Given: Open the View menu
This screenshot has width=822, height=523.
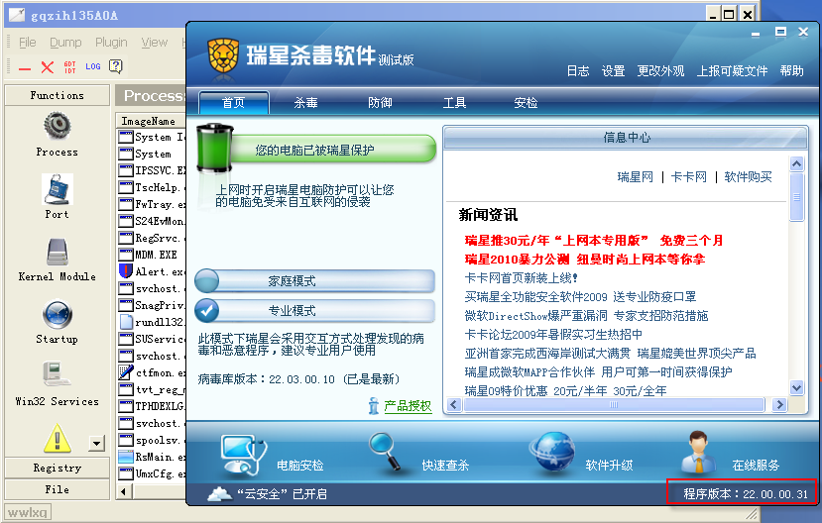Looking at the screenshot, I should point(154,43).
